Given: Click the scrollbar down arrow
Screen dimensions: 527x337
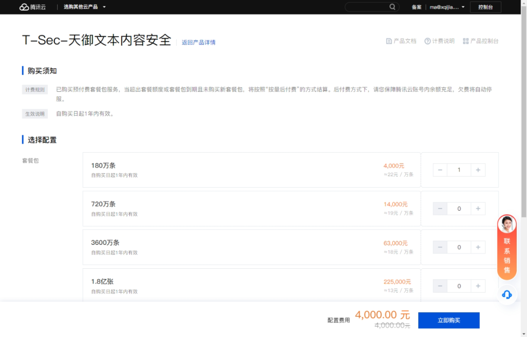Looking at the screenshot, I should pyautogui.click(x=524, y=334).
